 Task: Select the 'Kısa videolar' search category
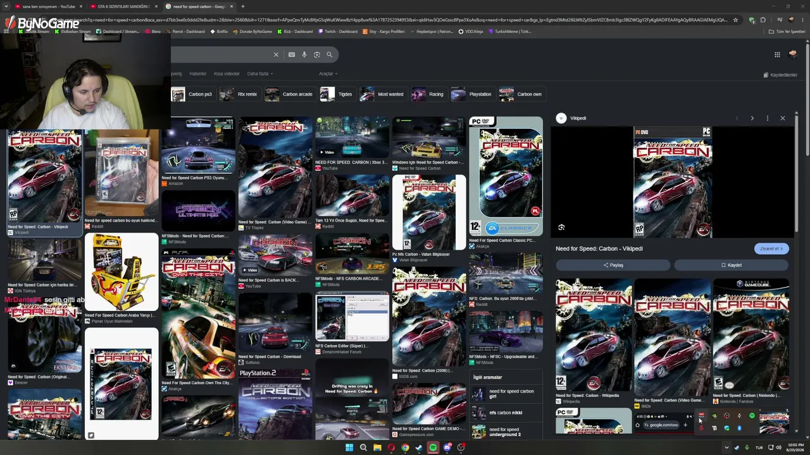[x=227, y=74]
